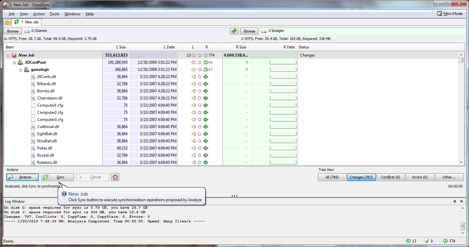Click the Analyze button

[x=22, y=177]
